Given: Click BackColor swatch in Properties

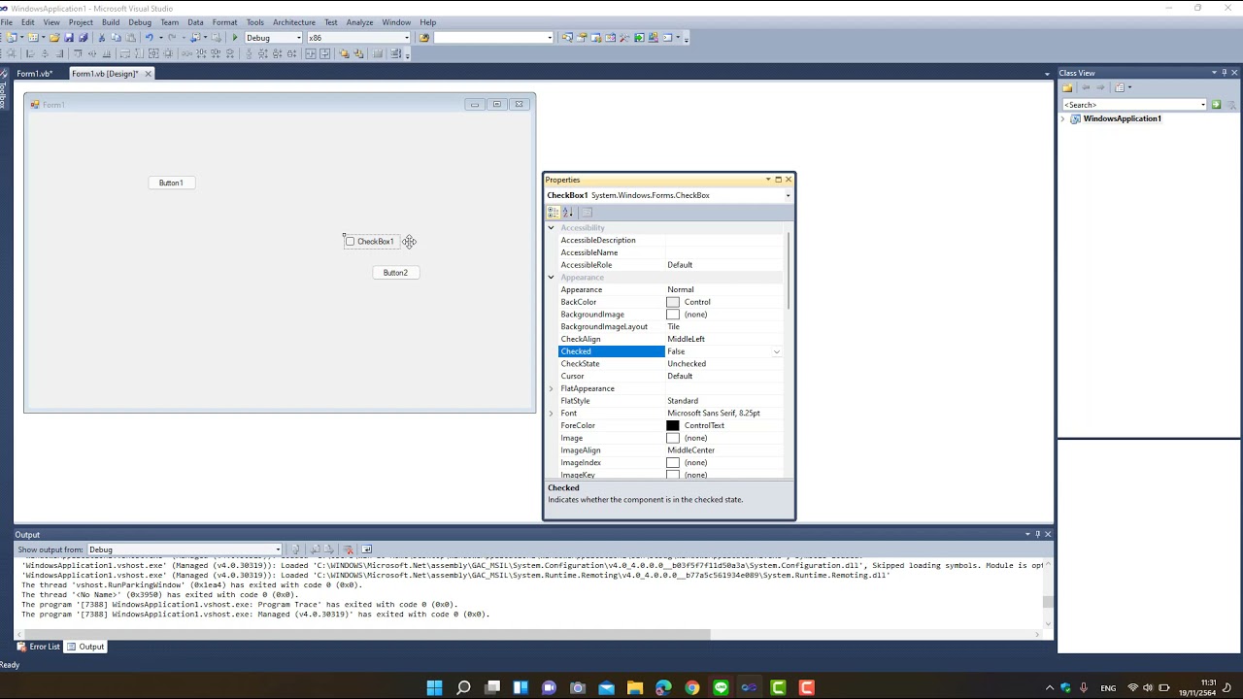Looking at the screenshot, I should point(673,302).
